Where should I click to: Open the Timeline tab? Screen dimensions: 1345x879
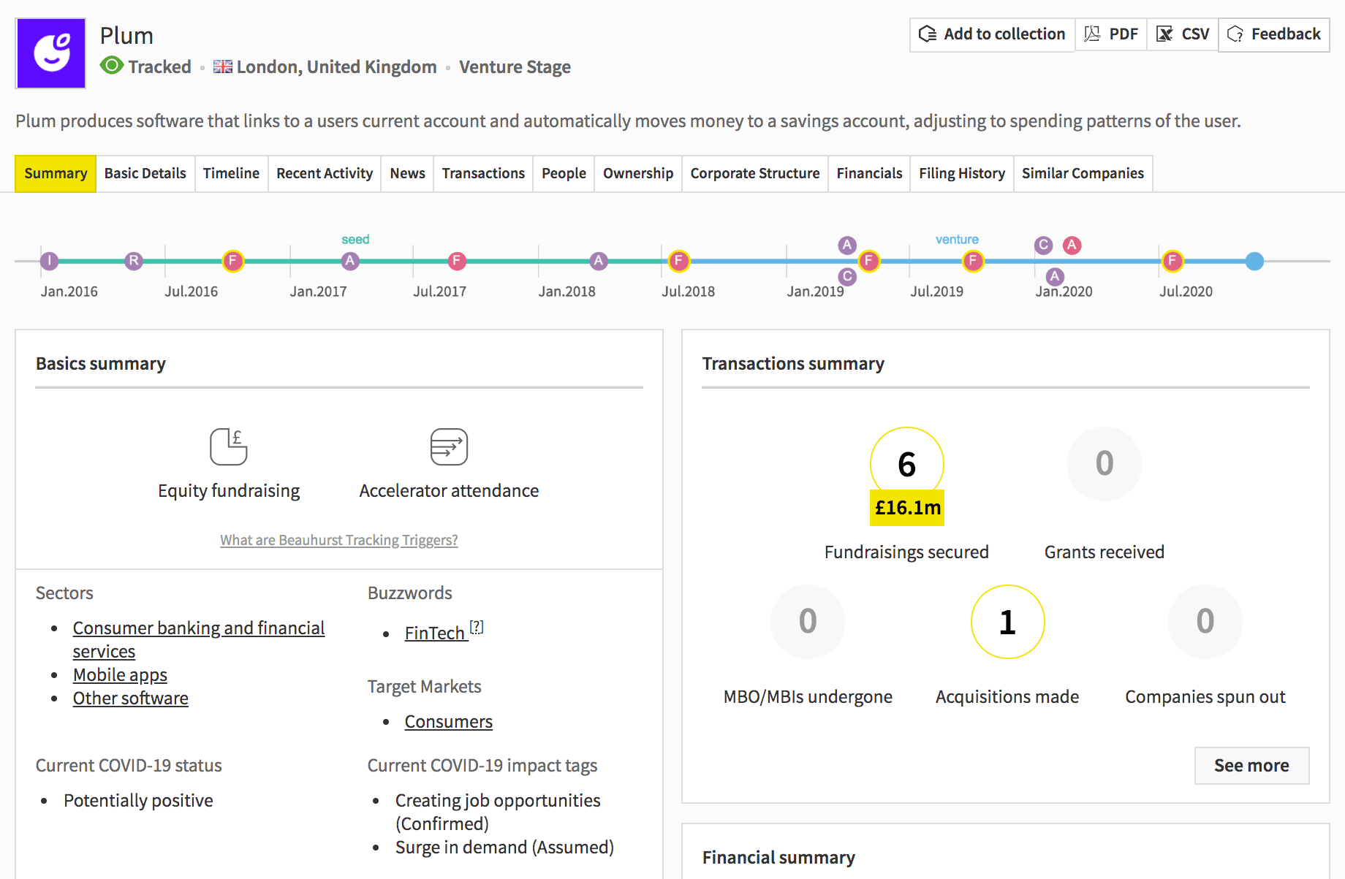(x=231, y=173)
